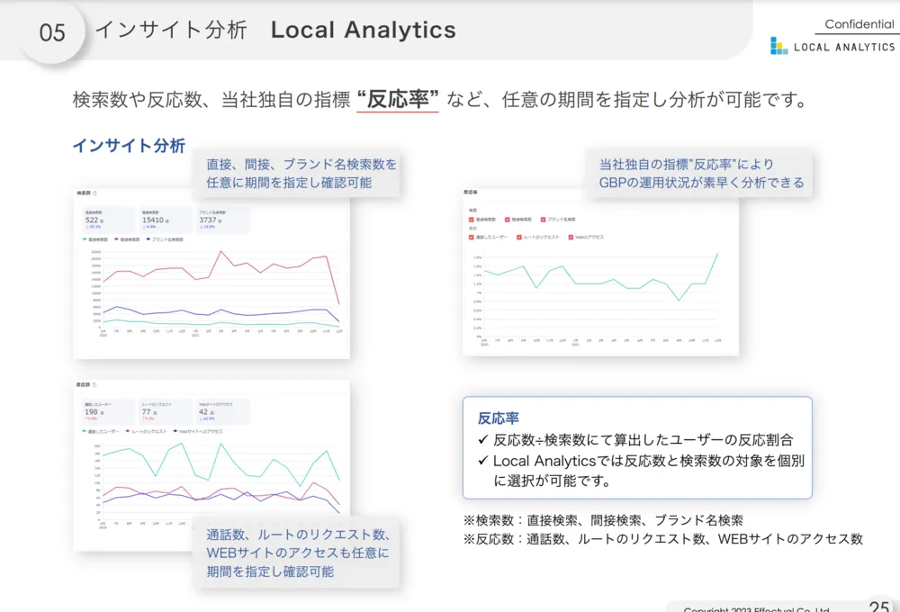Click the Copyright Effectual footer text

click(757, 609)
